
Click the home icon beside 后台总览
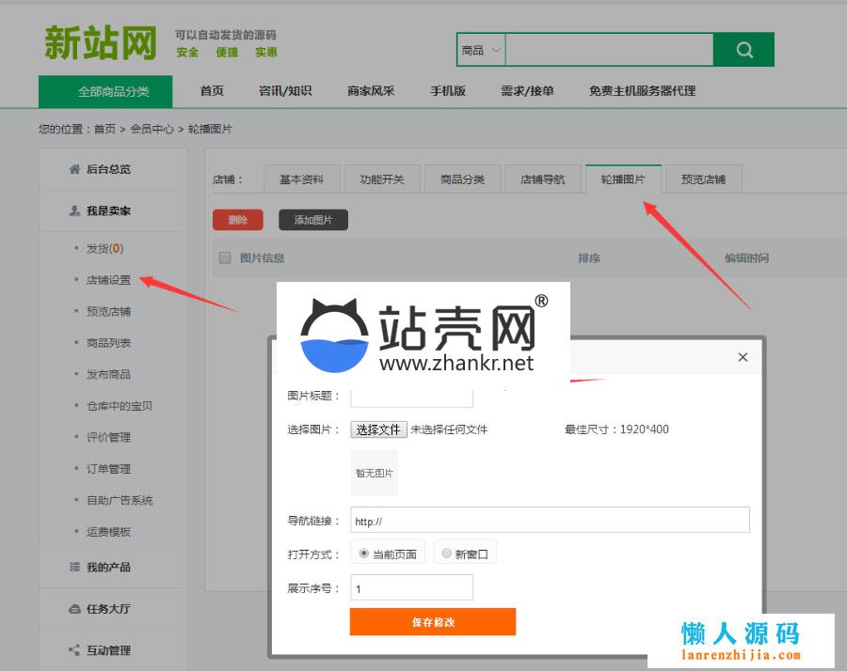pyautogui.click(x=74, y=169)
